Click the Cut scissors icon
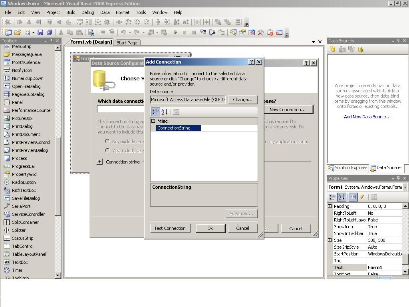 [x=61, y=32]
